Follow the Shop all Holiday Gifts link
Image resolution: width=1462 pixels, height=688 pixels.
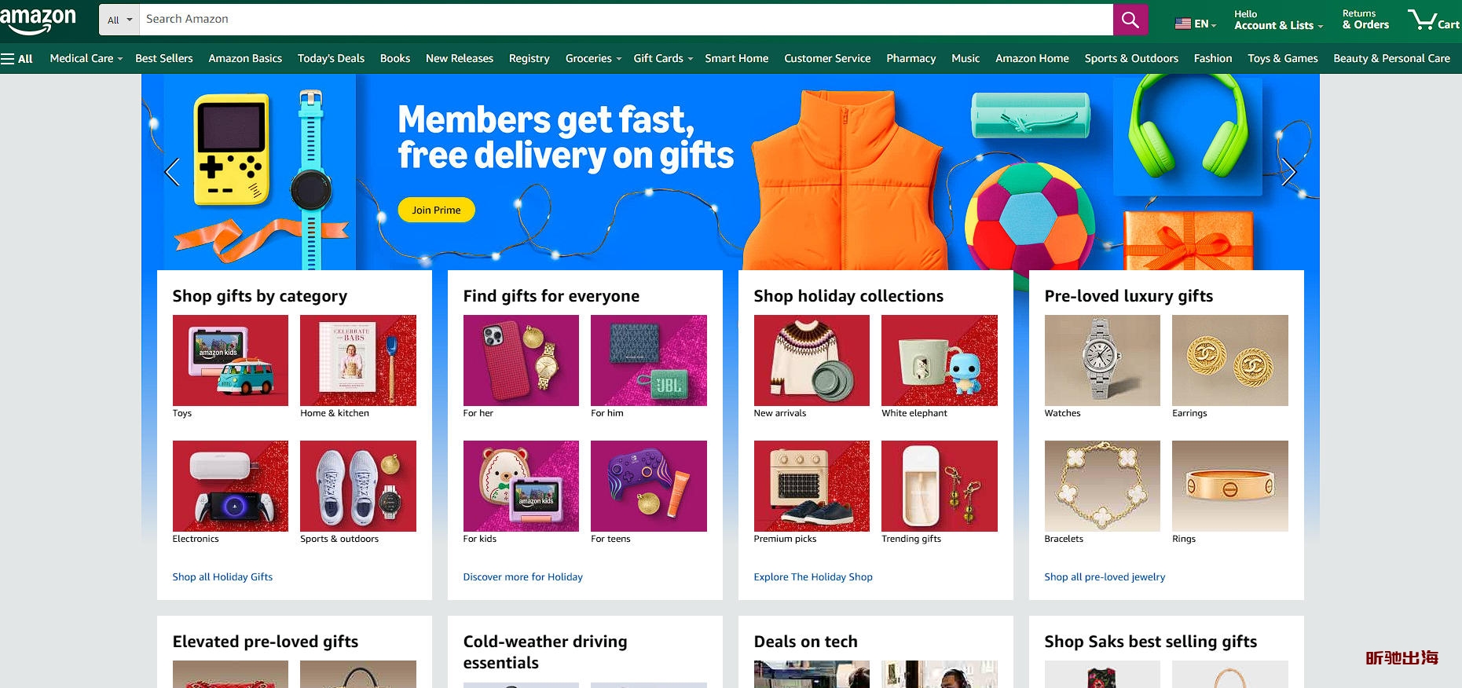(x=222, y=576)
